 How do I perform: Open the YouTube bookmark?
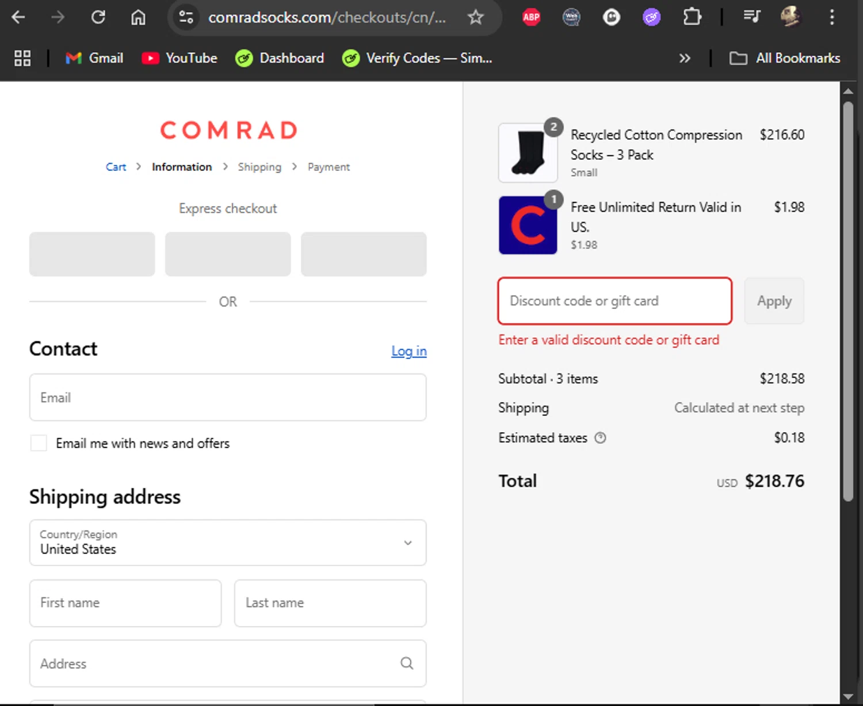click(180, 58)
